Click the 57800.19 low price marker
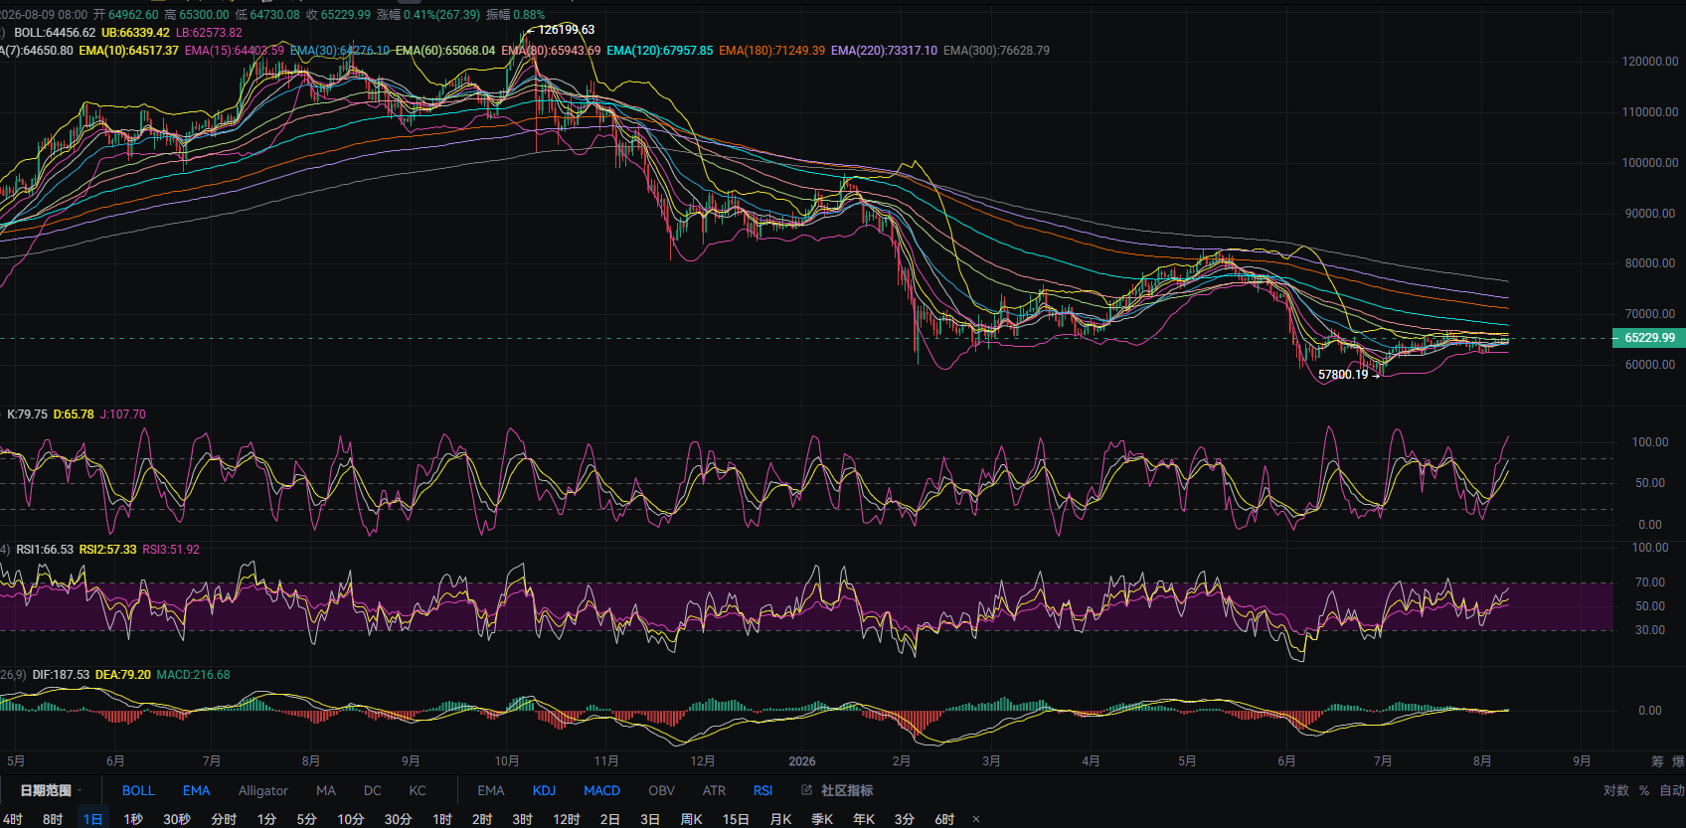The width and height of the screenshot is (1686, 828). pos(1343,375)
